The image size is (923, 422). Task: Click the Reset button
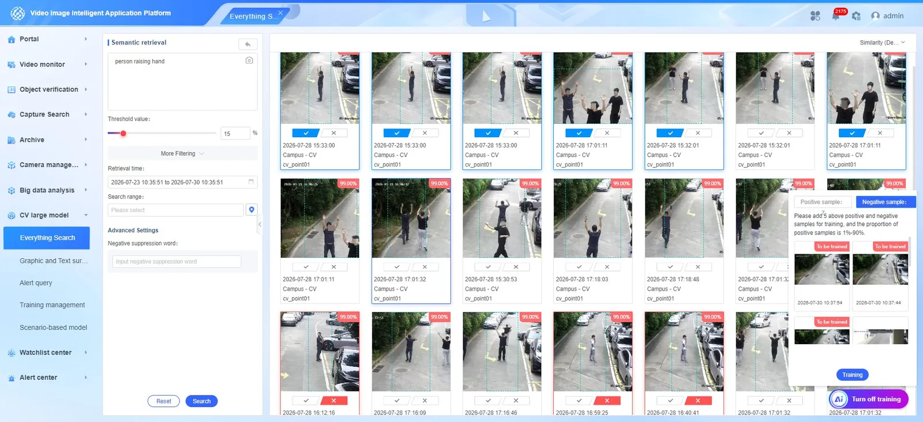[x=164, y=401]
